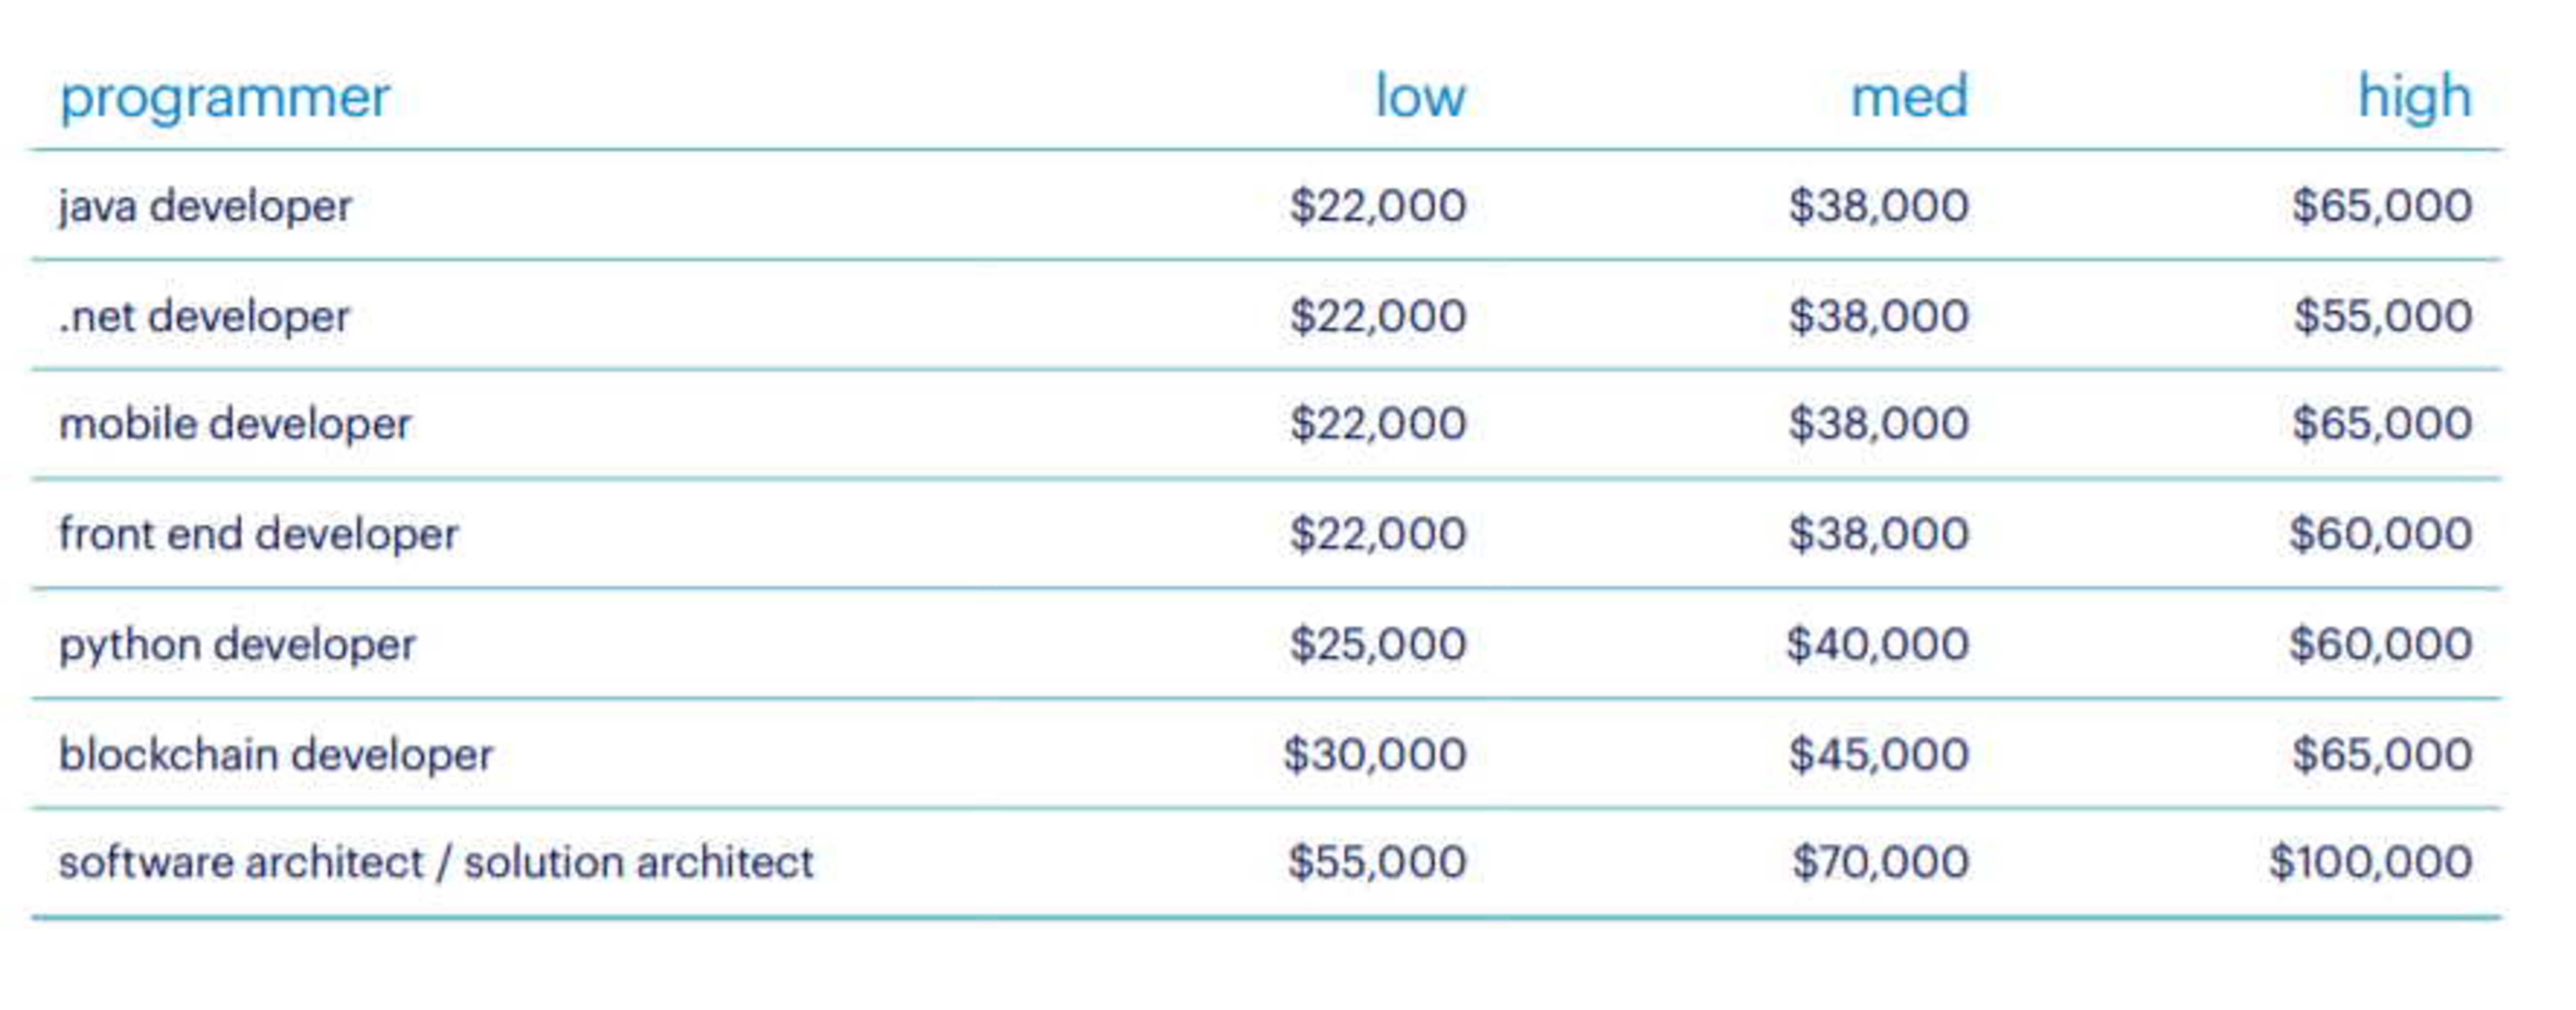Click python developer's $40,000 med value
The height and width of the screenshot is (1010, 2576).
[1878, 644]
